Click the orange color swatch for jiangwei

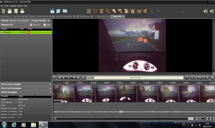coord(29,32)
